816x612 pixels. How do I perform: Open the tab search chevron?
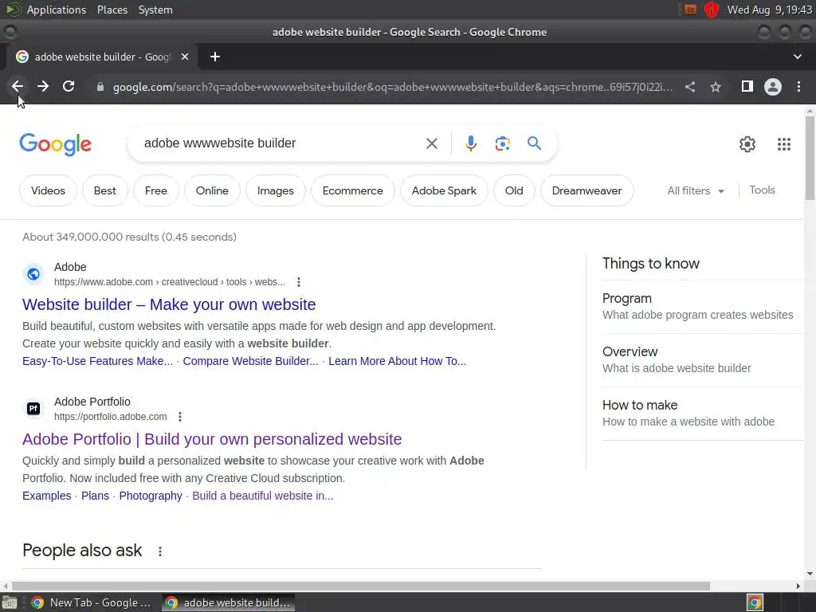[797, 57]
